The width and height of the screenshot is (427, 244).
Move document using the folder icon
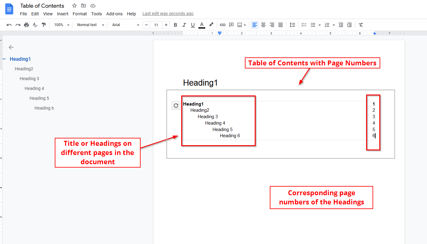point(83,6)
